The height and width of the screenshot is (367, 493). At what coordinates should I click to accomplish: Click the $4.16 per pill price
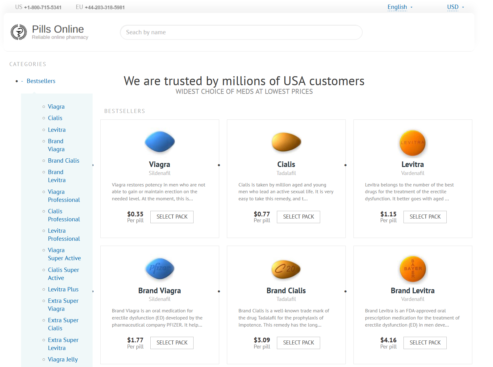(x=388, y=340)
